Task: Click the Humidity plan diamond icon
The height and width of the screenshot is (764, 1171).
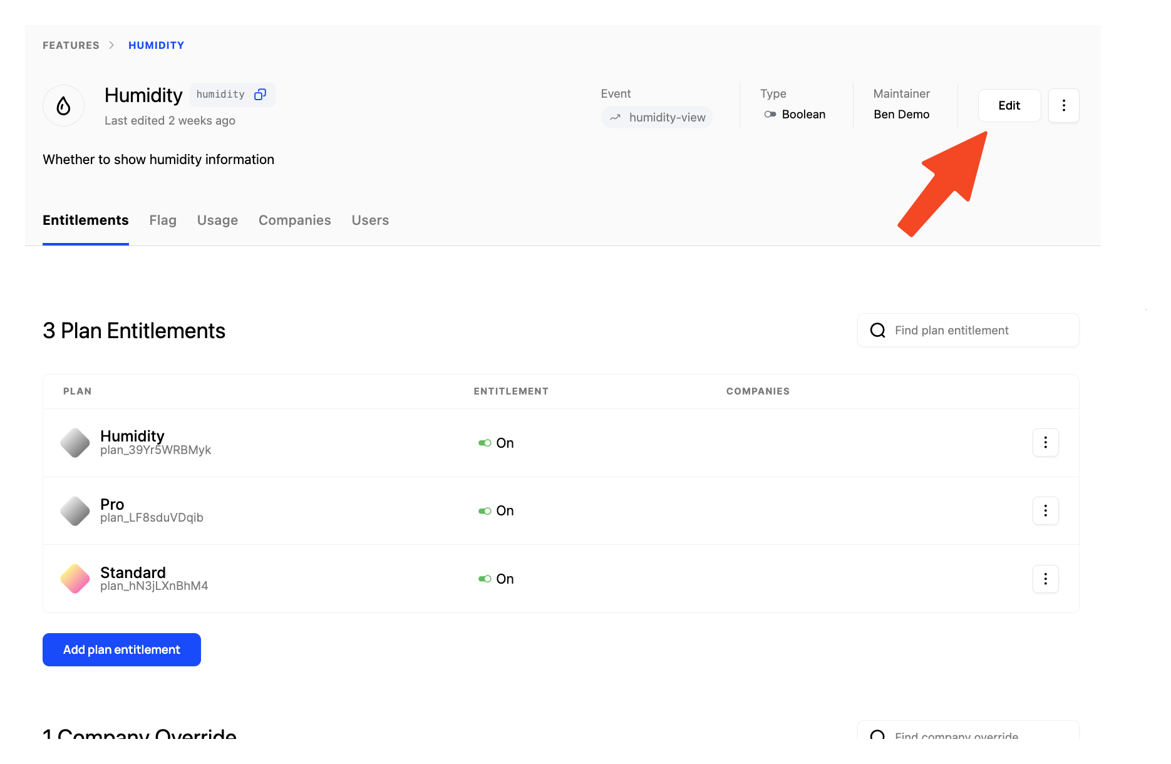Action: 75,442
